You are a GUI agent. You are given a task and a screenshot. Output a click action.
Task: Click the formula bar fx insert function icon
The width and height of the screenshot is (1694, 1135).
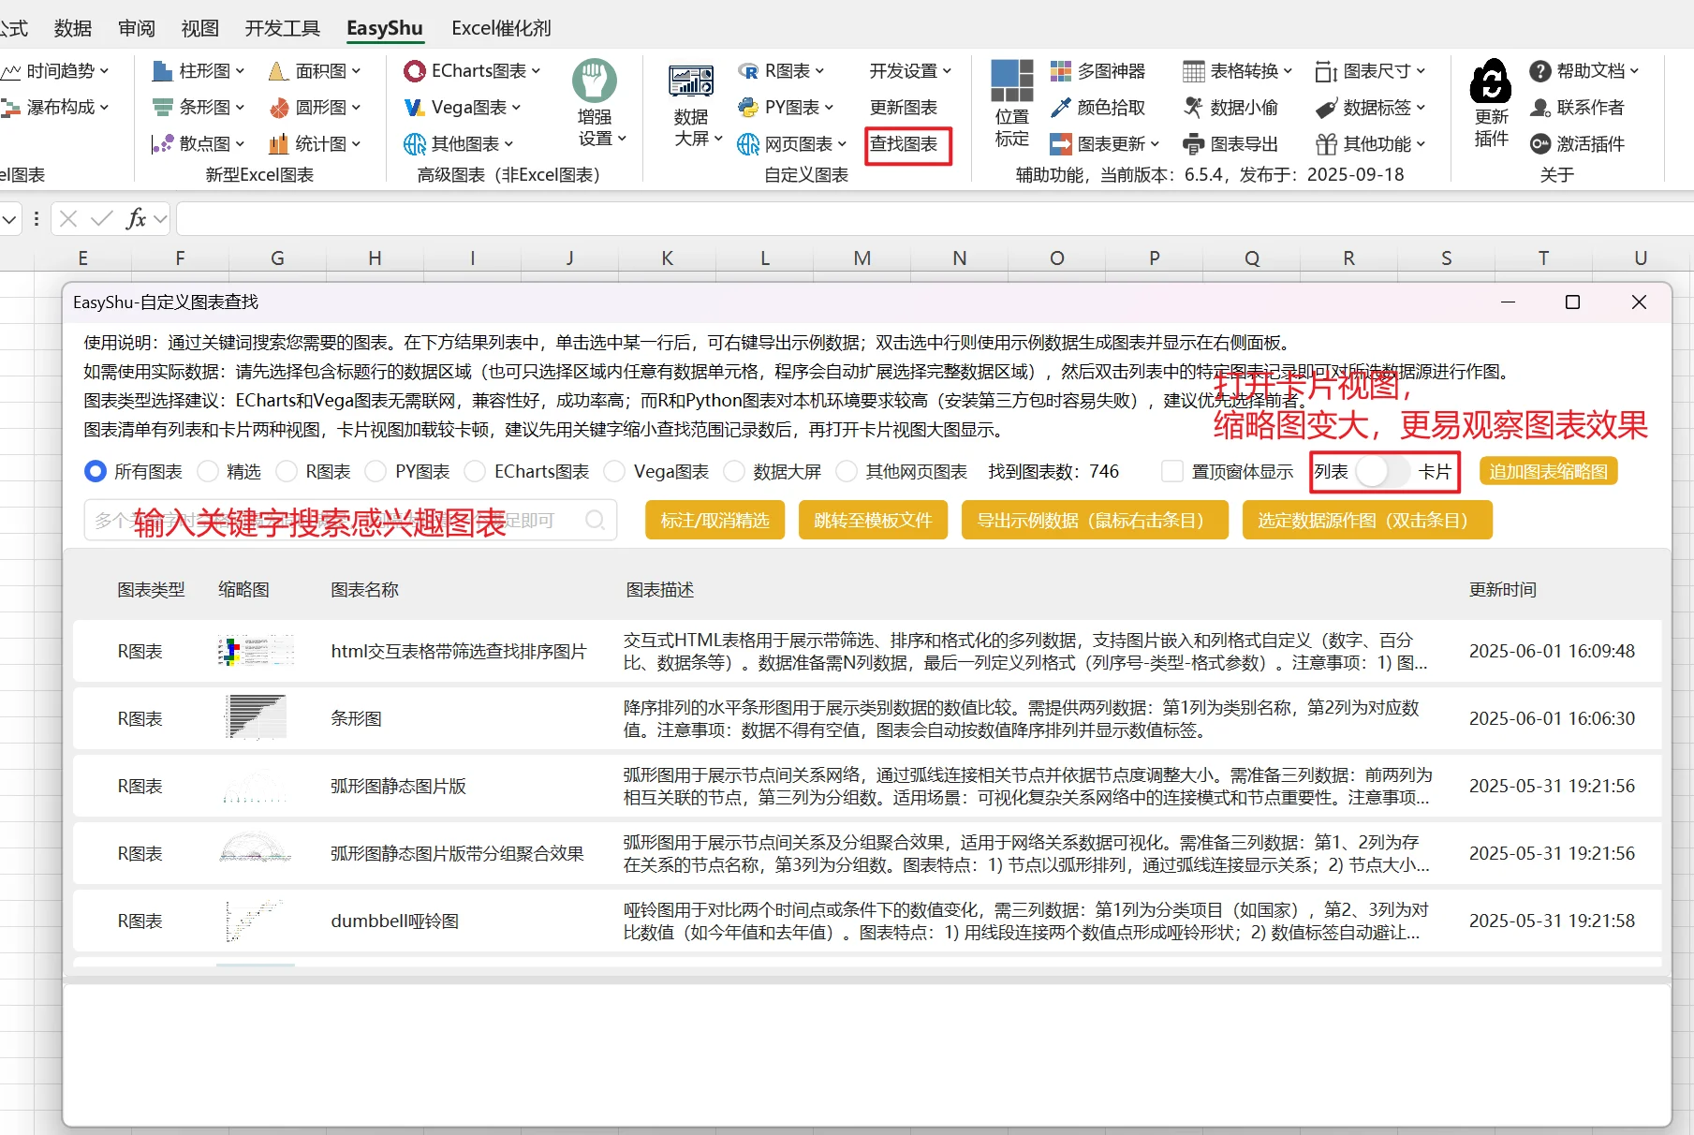(136, 219)
